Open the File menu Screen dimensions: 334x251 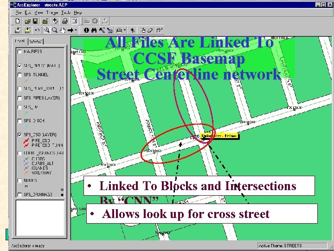click(18, 13)
